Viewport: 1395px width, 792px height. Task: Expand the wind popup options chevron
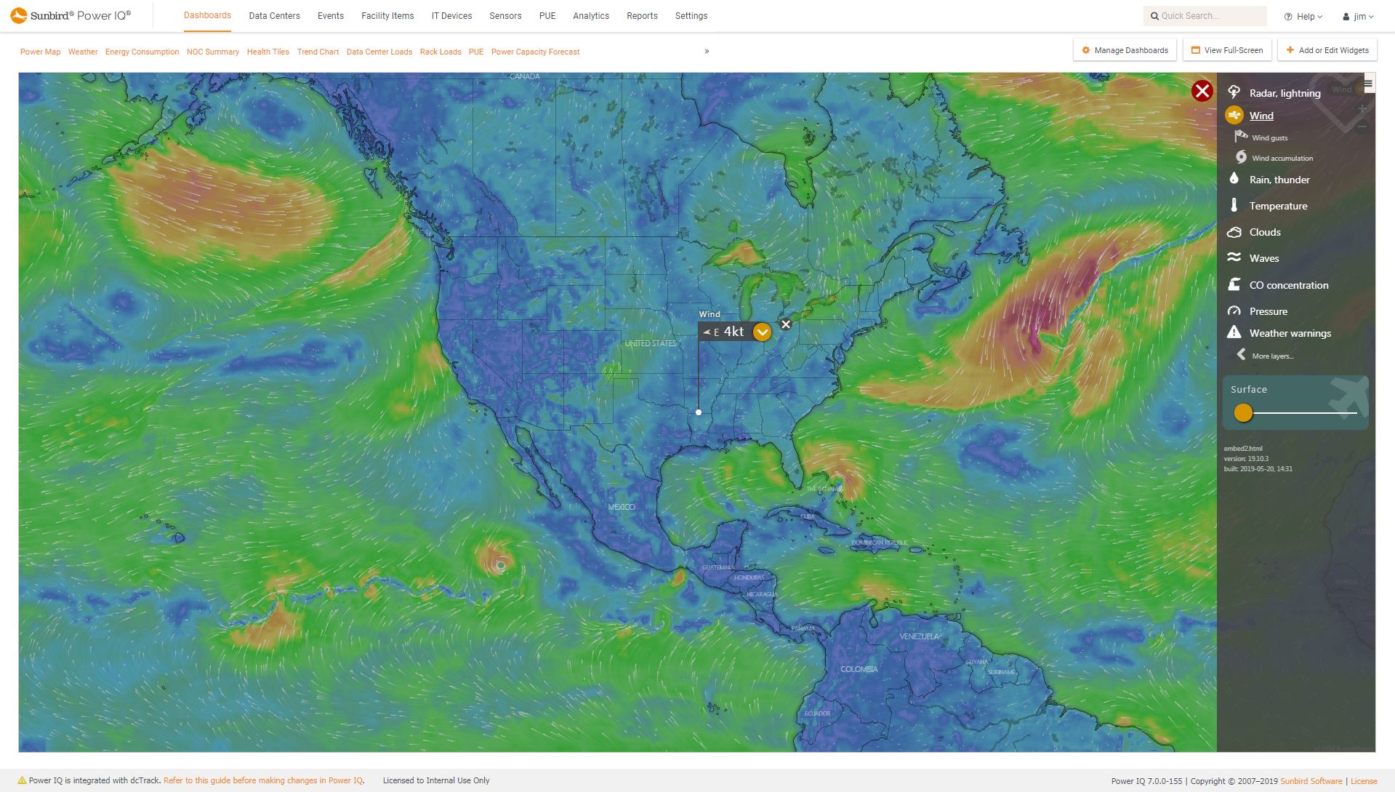click(762, 332)
